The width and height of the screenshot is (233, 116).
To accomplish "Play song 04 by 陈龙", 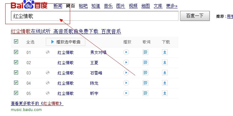I will click(x=126, y=83).
